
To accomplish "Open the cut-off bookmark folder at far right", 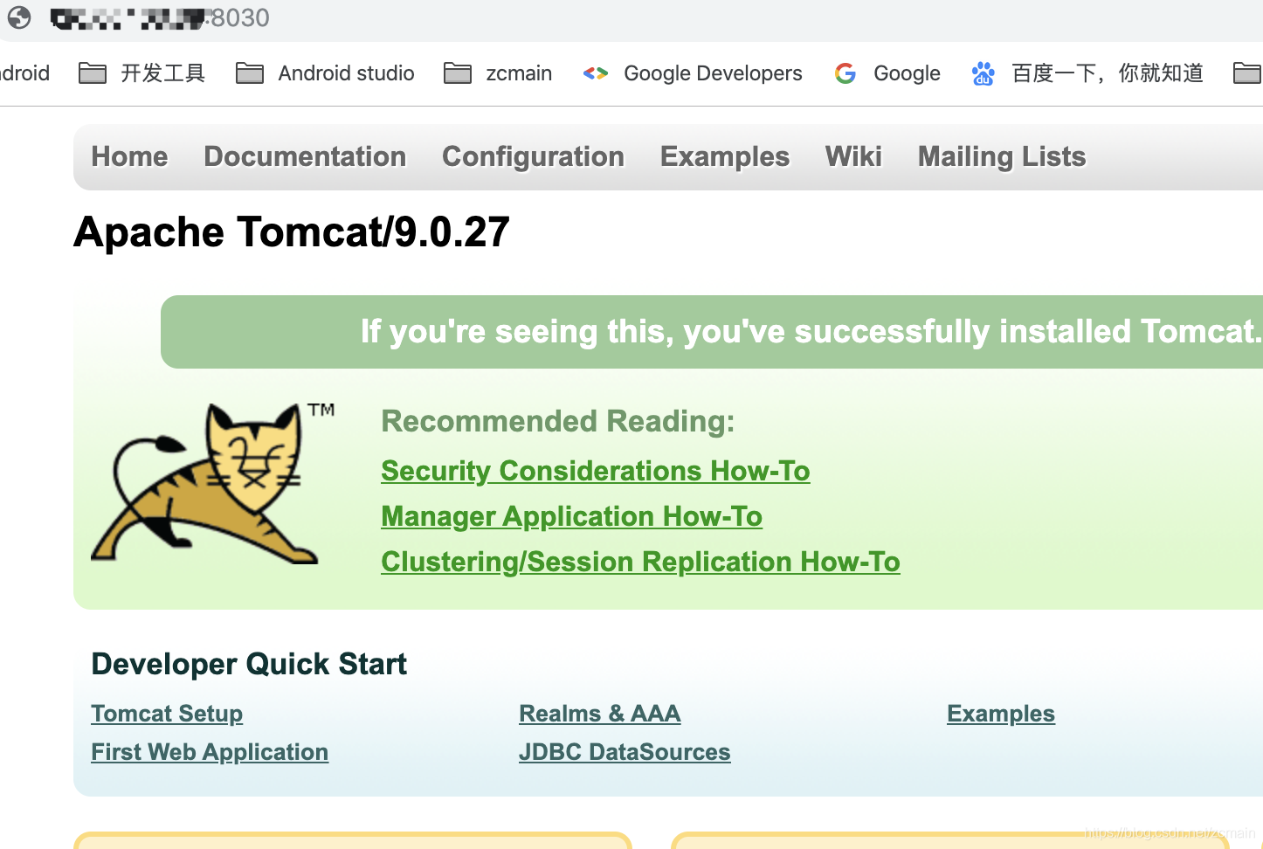I will tap(1247, 73).
